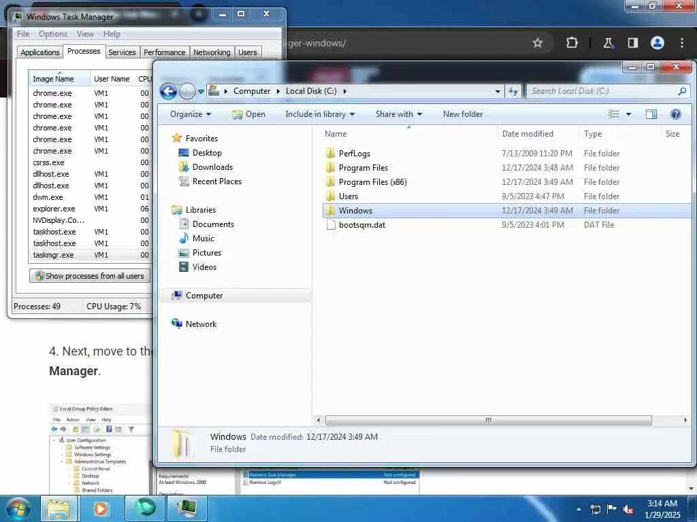
Task: Open the Music library
Action: 203,239
